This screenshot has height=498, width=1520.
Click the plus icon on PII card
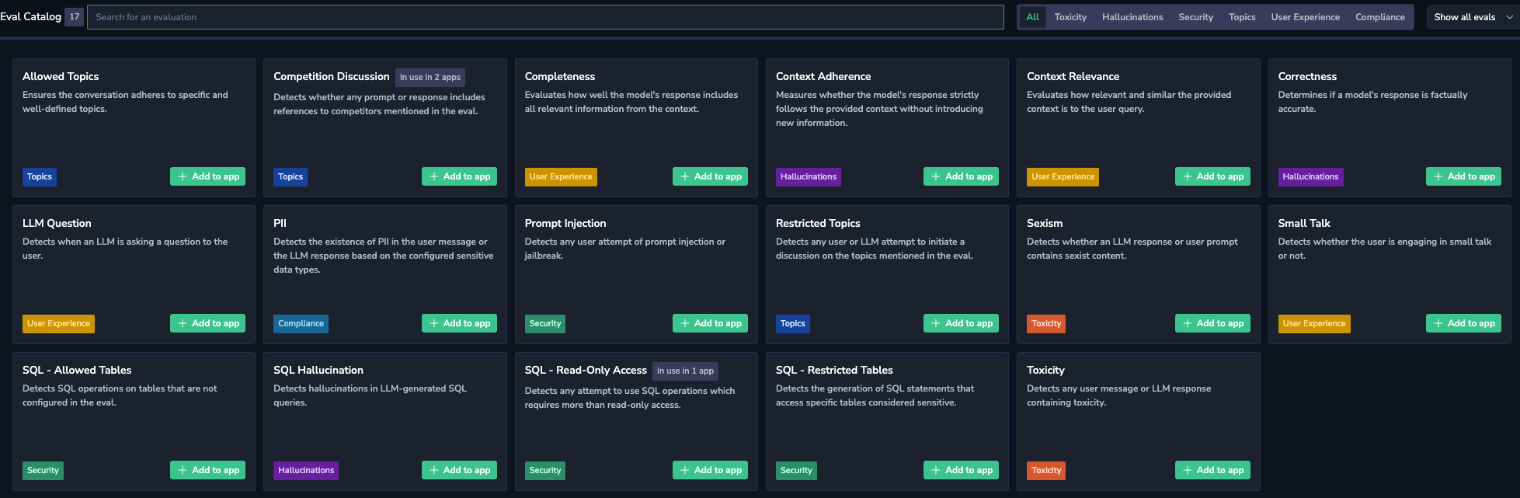point(433,323)
